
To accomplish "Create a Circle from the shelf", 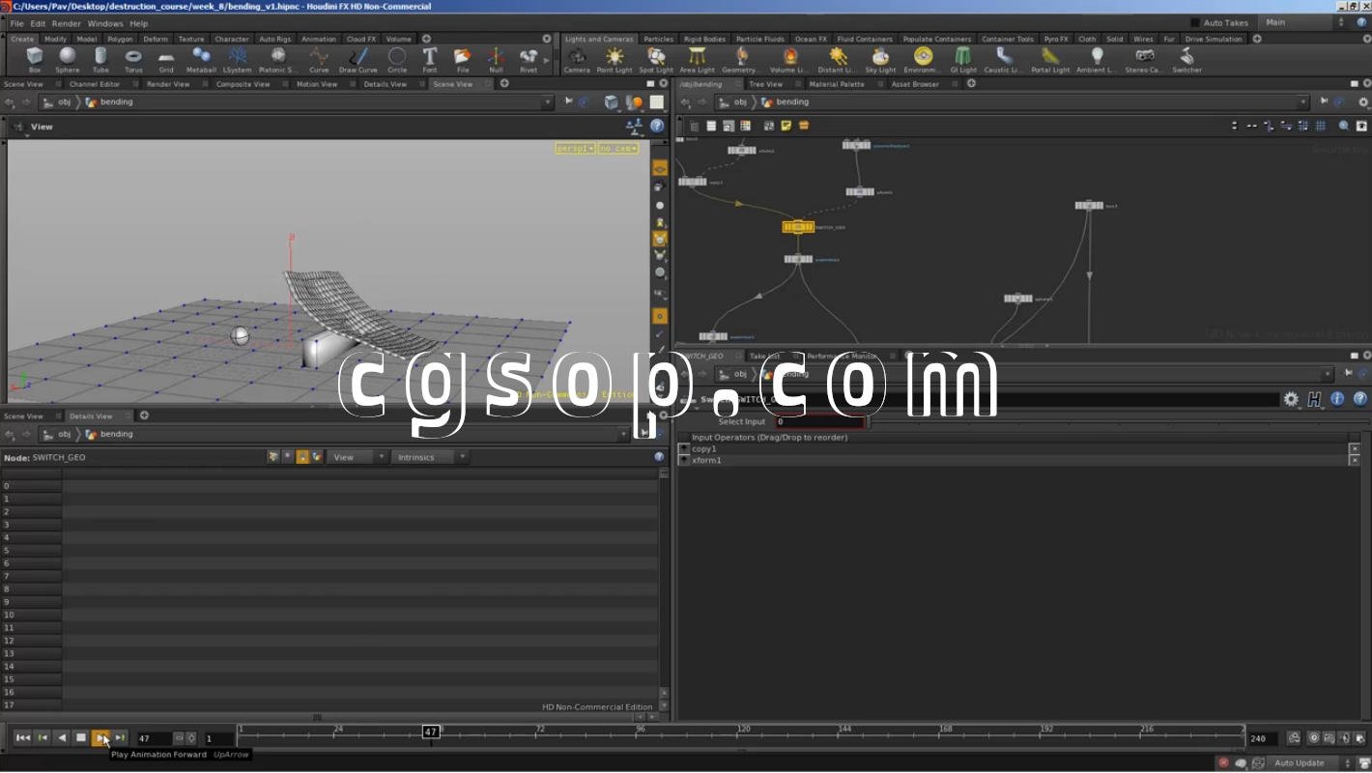I will coord(397,60).
